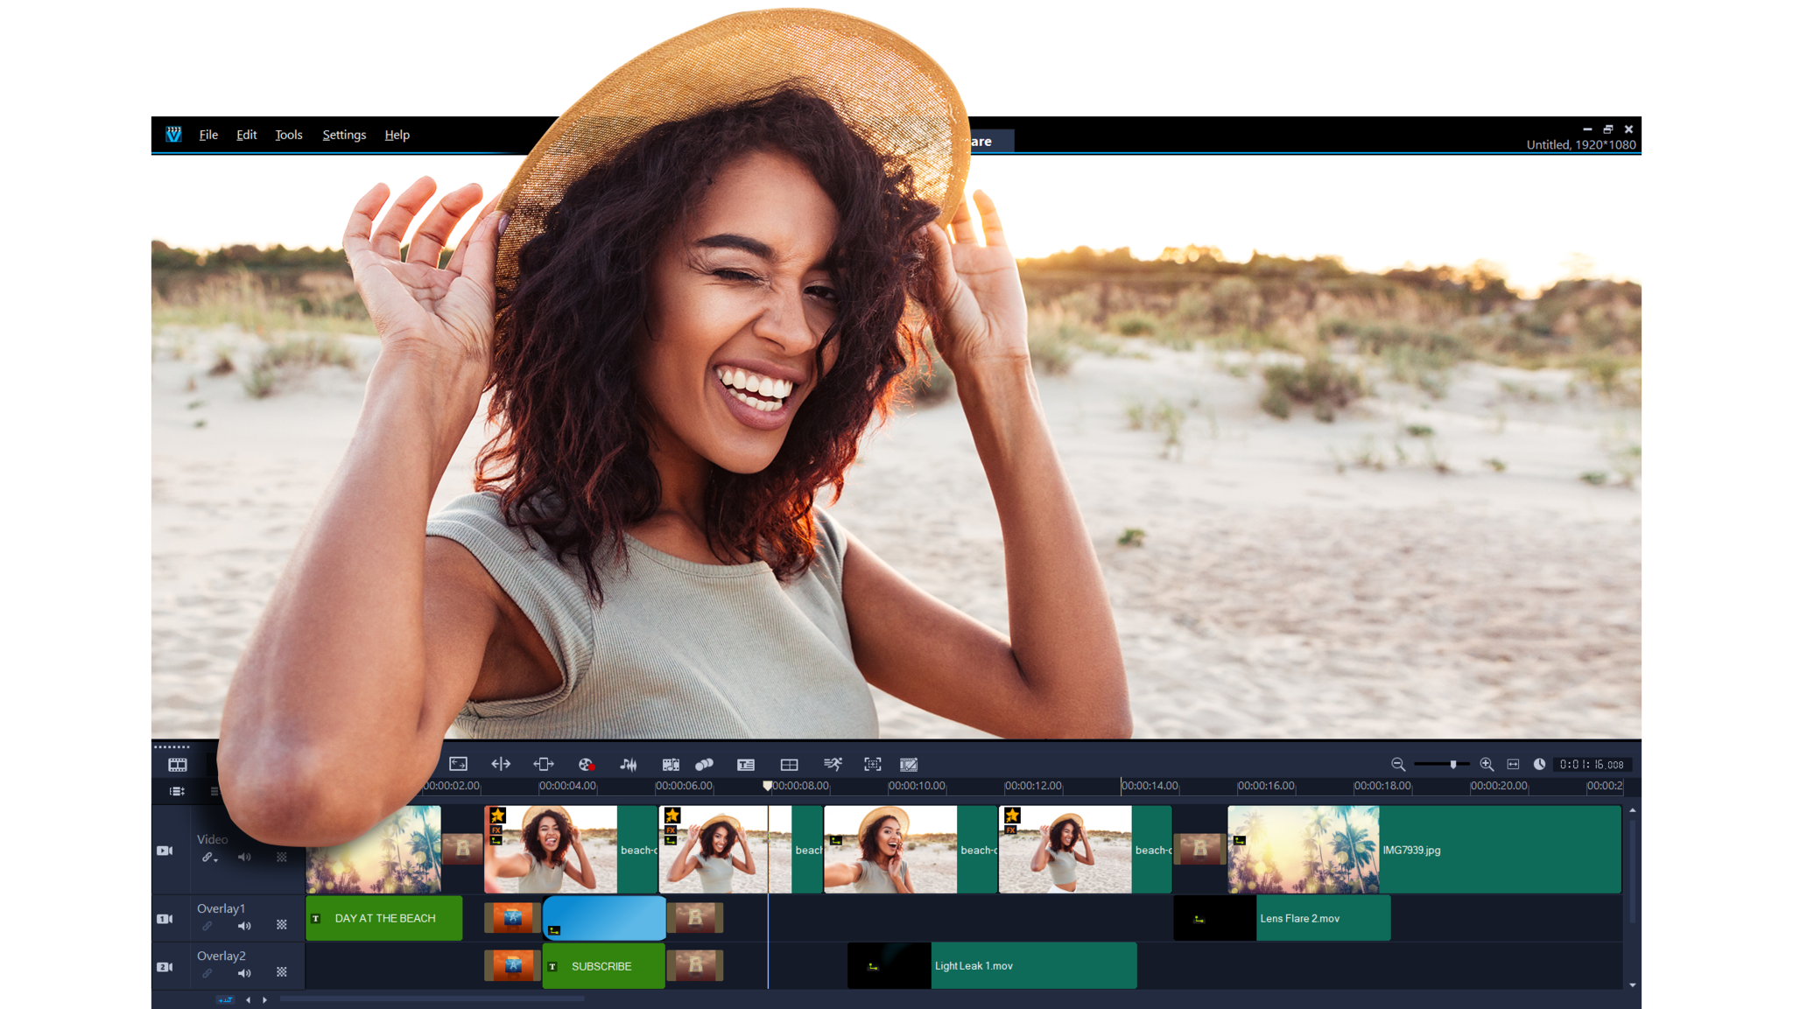Screen dimensions: 1793x1009
Task: Open the Tools menu
Action: 288,135
